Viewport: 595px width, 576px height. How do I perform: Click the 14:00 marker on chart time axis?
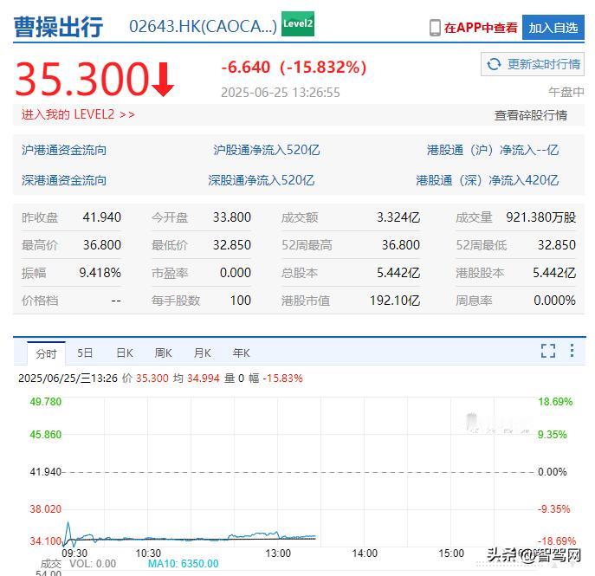365,553
